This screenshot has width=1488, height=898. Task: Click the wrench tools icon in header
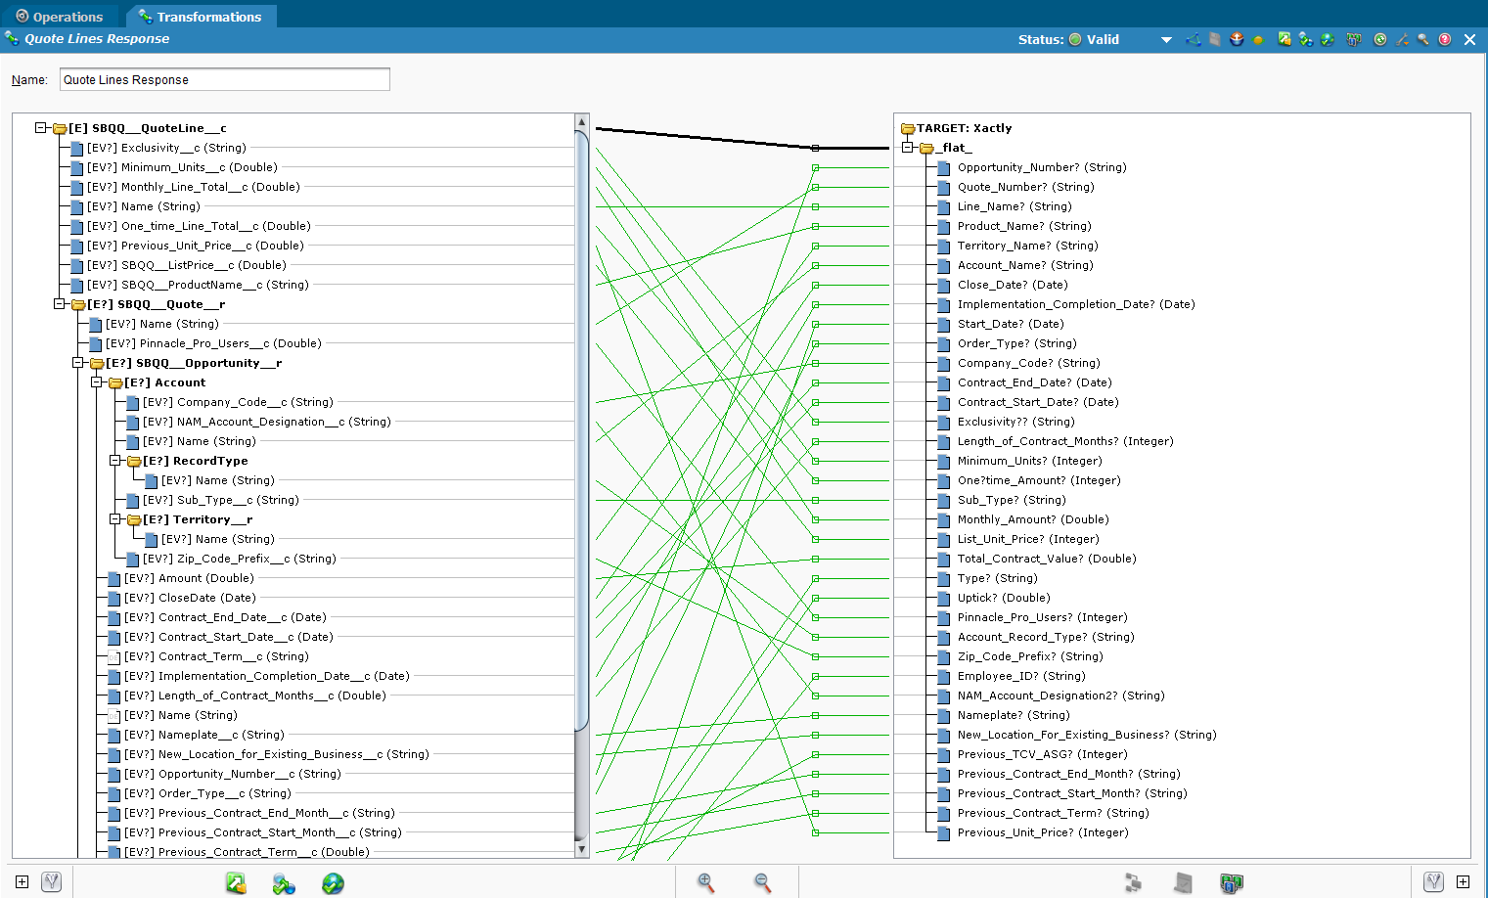[x=1402, y=39]
